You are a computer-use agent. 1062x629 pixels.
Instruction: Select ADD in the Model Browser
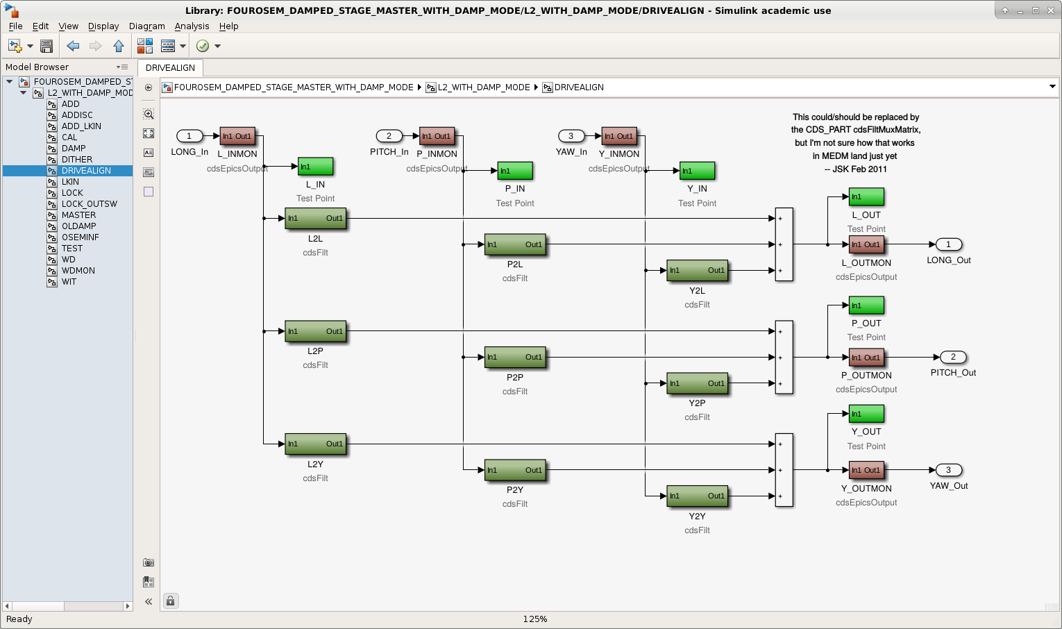[x=71, y=104]
